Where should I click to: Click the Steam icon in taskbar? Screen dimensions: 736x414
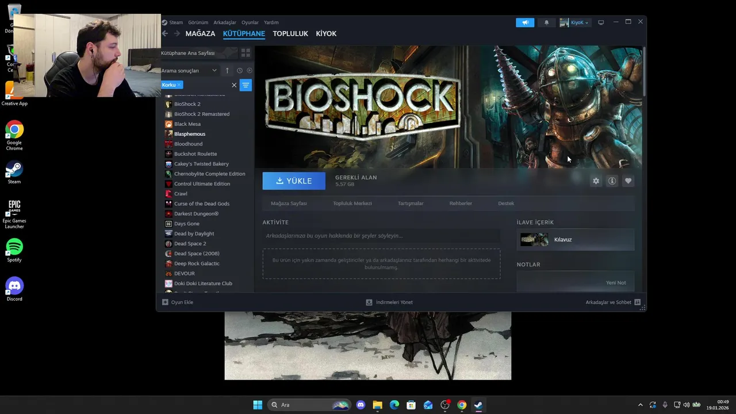[x=478, y=405]
